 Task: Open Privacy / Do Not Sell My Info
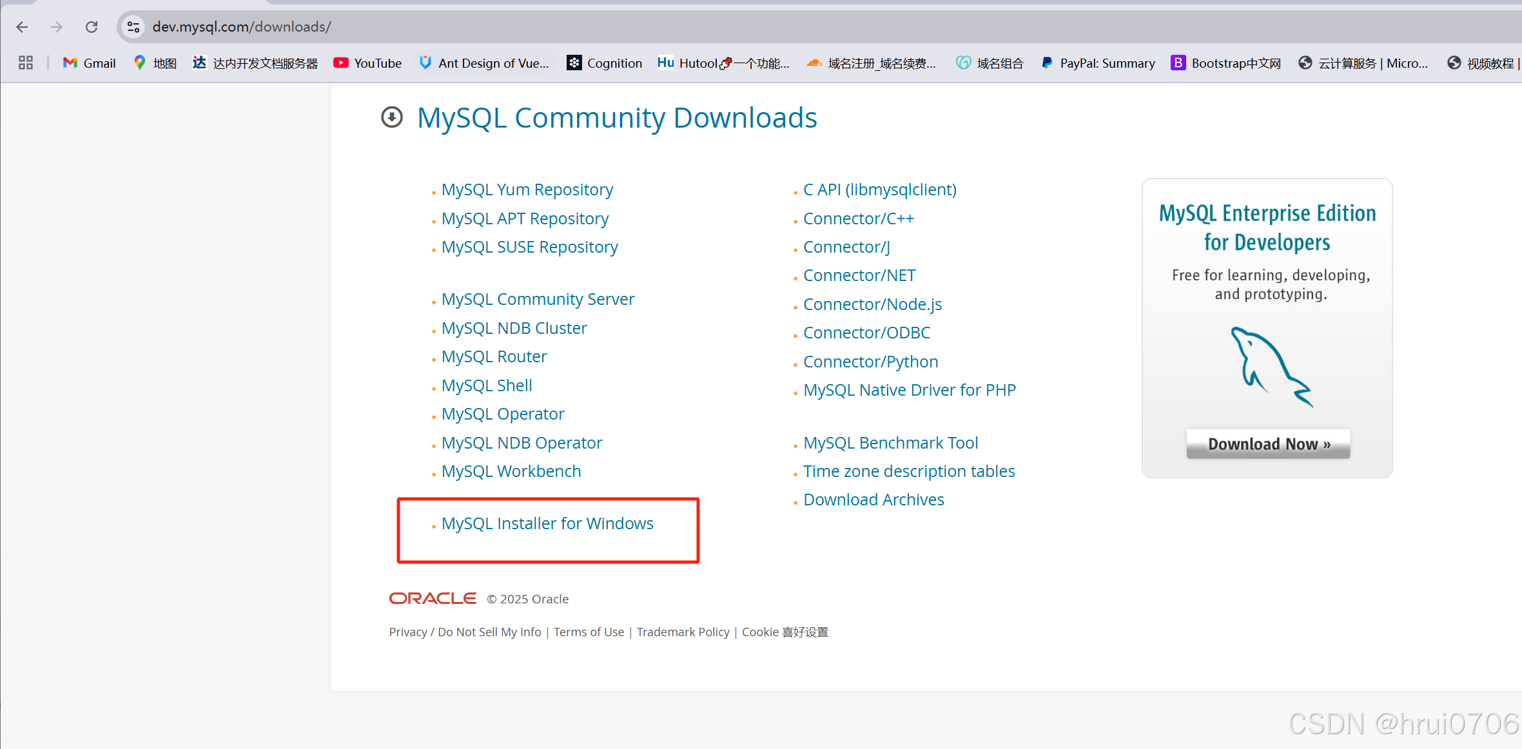(465, 632)
